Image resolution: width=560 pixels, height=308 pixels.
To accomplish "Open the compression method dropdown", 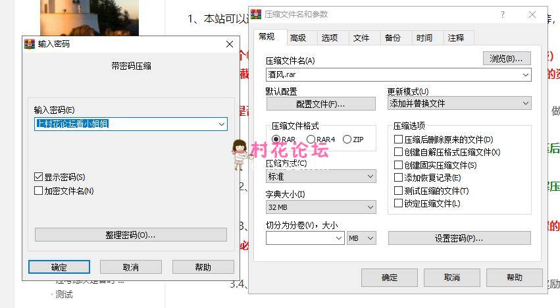I will click(x=370, y=176).
